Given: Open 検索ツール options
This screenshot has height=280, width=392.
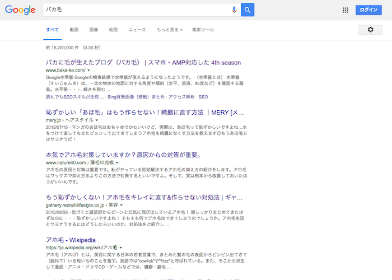Looking at the screenshot, I should click(x=203, y=30).
